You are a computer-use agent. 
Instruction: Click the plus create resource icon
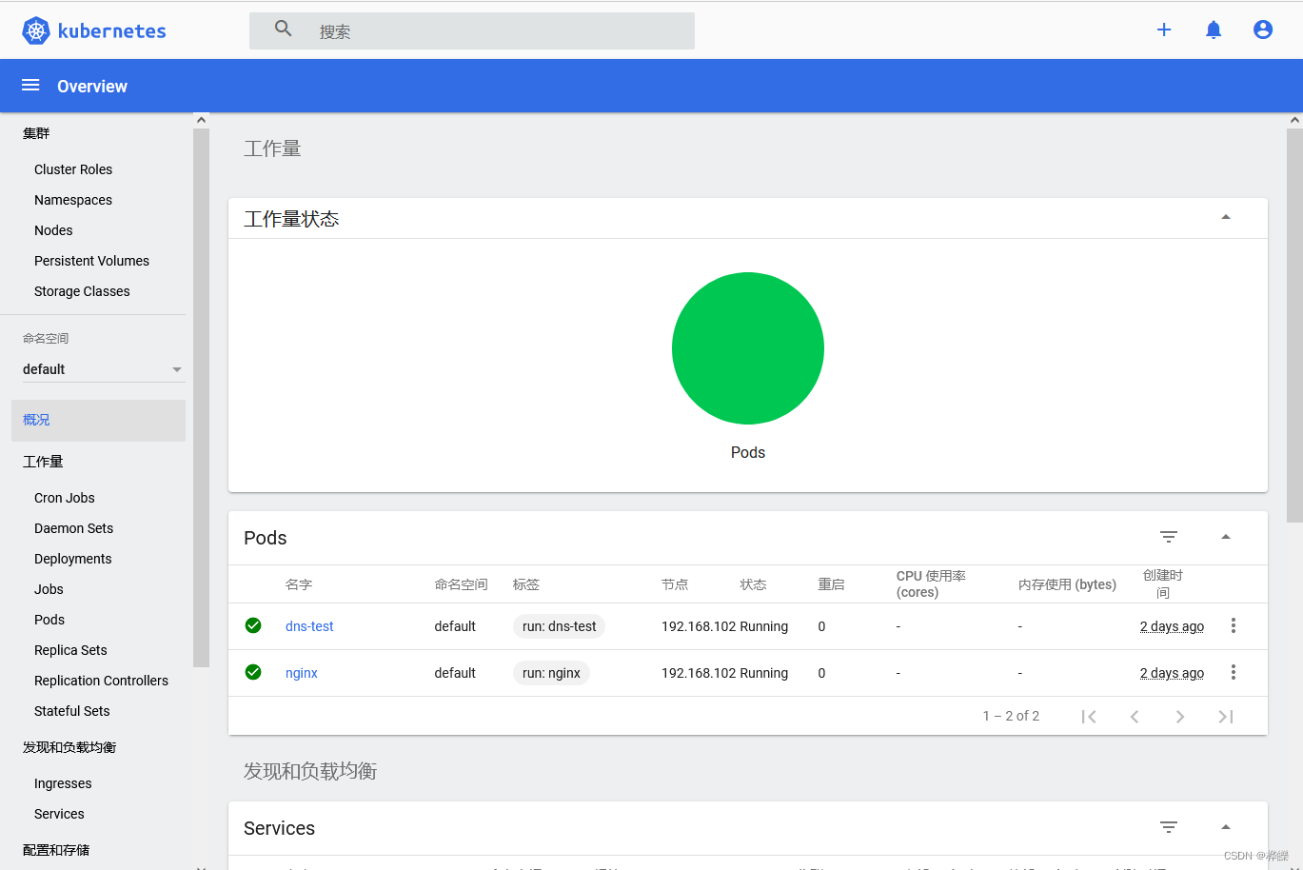1164,30
